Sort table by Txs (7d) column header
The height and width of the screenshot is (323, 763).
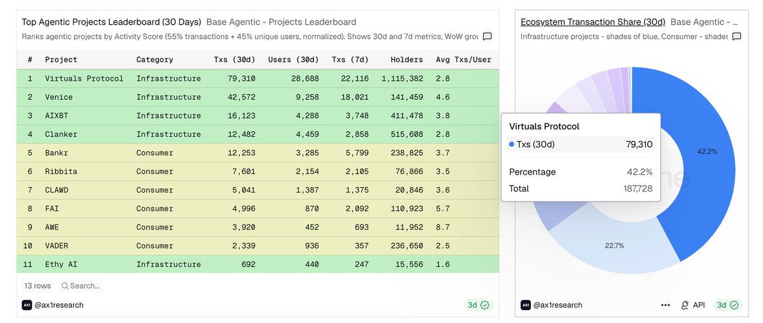click(350, 60)
